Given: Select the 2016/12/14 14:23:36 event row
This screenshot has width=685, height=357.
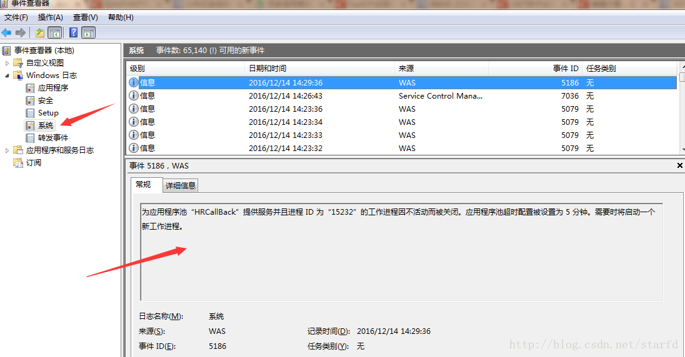Looking at the screenshot, I should pos(402,109).
